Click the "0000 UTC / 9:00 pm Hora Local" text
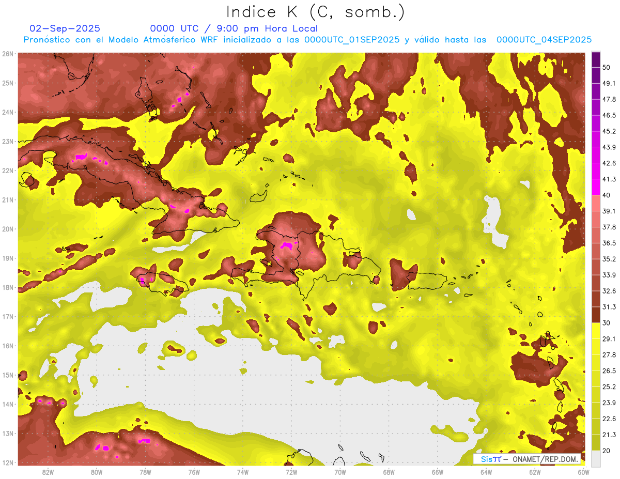Image resolution: width=620 pixels, height=479 pixels. point(234,28)
